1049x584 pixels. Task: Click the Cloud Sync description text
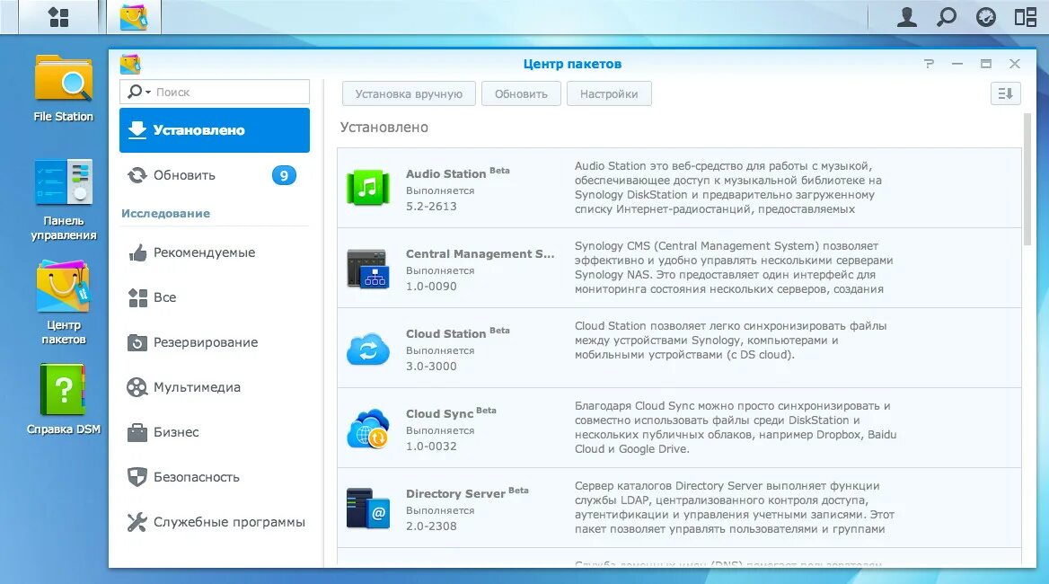pos(736,428)
